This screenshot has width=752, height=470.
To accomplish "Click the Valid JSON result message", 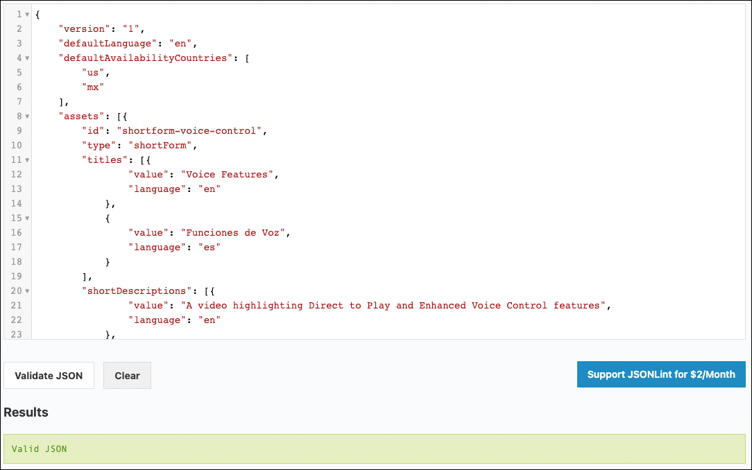I will coord(40,449).
